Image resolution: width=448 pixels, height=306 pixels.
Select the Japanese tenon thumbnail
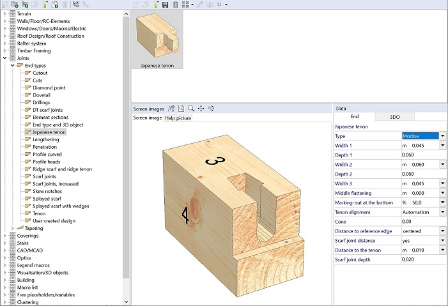pyautogui.click(x=157, y=40)
